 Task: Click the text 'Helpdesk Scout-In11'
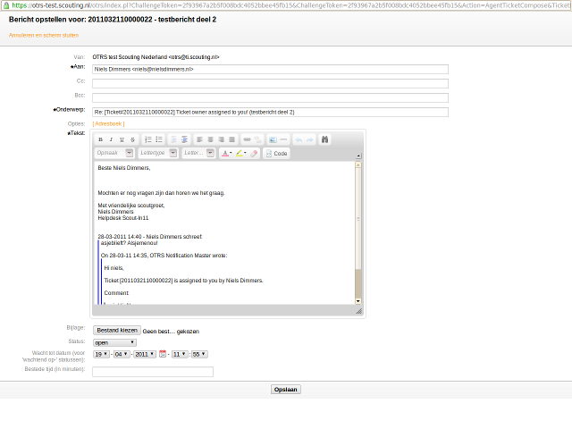tap(123, 218)
